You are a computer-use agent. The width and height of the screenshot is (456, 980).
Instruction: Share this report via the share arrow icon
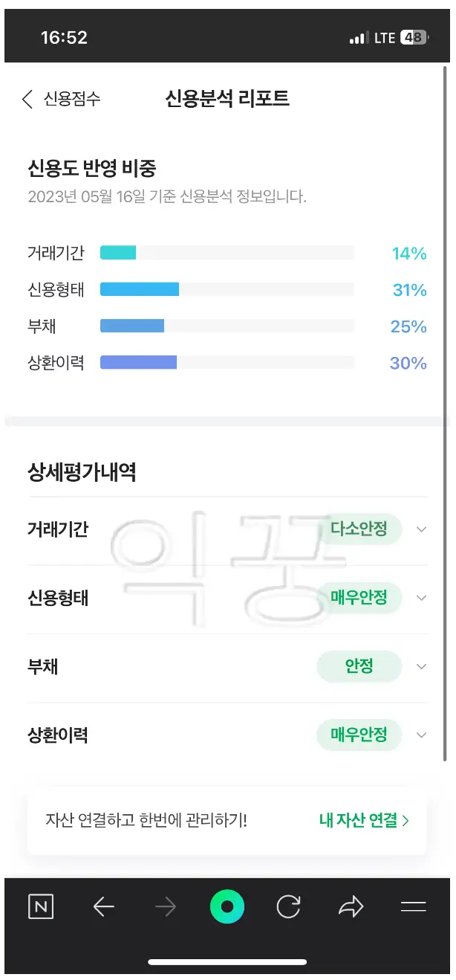click(x=351, y=906)
